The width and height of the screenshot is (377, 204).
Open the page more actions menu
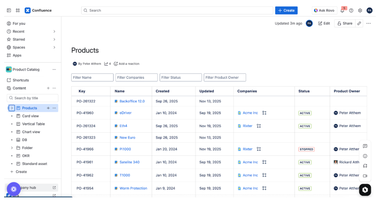[369, 23]
